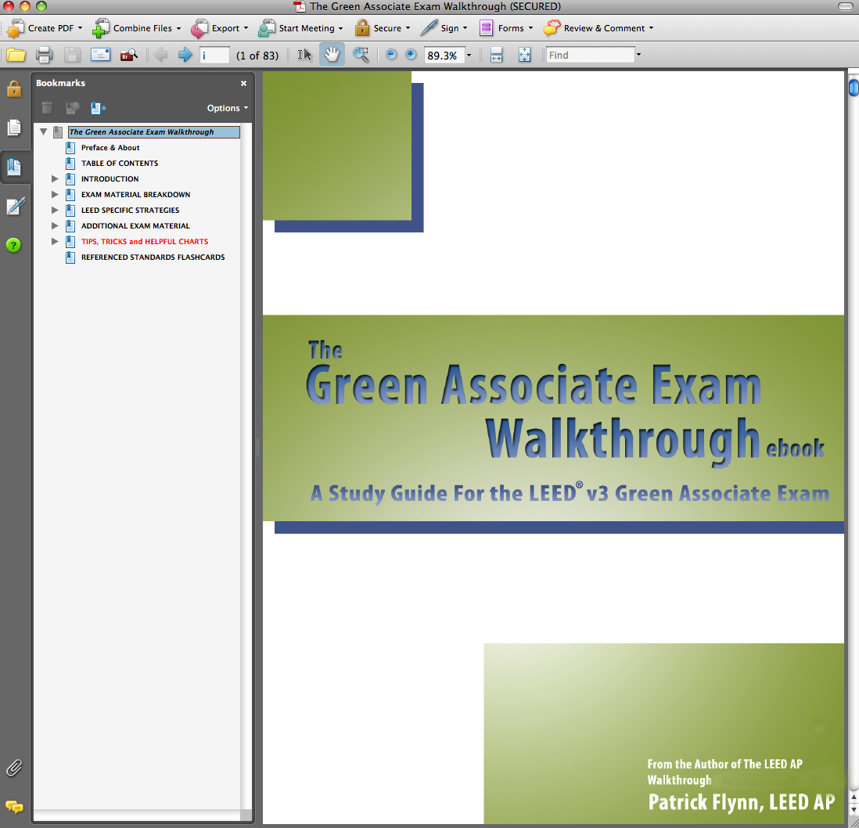Image resolution: width=859 pixels, height=828 pixels.
Task: Zoom out with the minus button
Action: [x=391, y=55]
